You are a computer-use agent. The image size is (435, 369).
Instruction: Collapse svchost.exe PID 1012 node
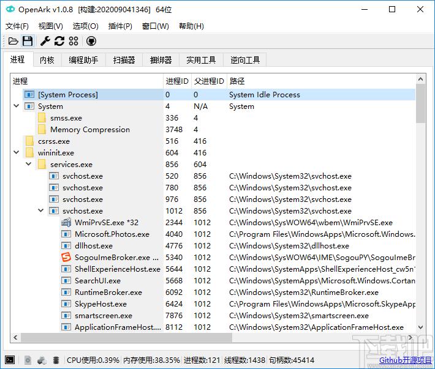coord(41,211)
